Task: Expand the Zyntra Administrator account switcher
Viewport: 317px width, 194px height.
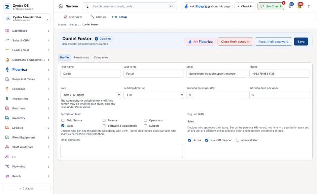Action: (x=27, y=18)
